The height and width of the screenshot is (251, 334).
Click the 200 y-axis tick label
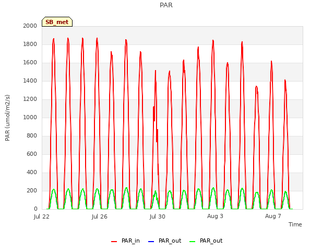(32, 190)
